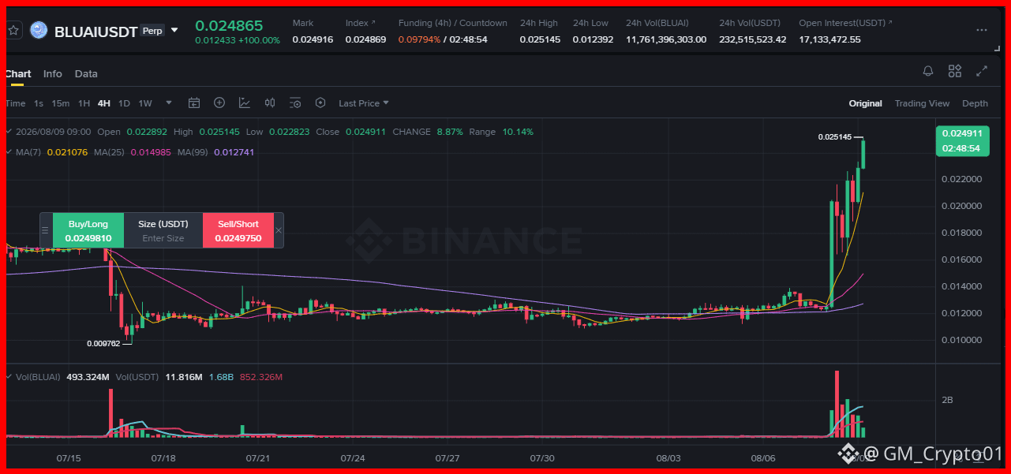Collapse the MA indicator row chevron
The height and width of the screenshot is (474, 1011).
coord(9,151)
